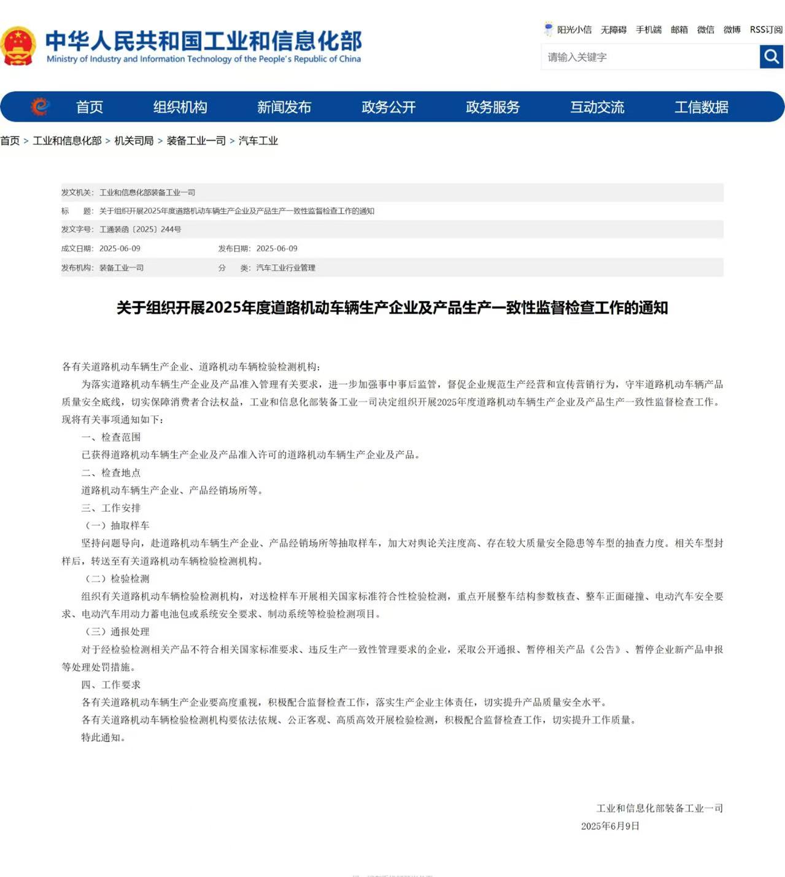Click the 阳光小信 mascot icon
785x877 pixels.
coord(548,29)
